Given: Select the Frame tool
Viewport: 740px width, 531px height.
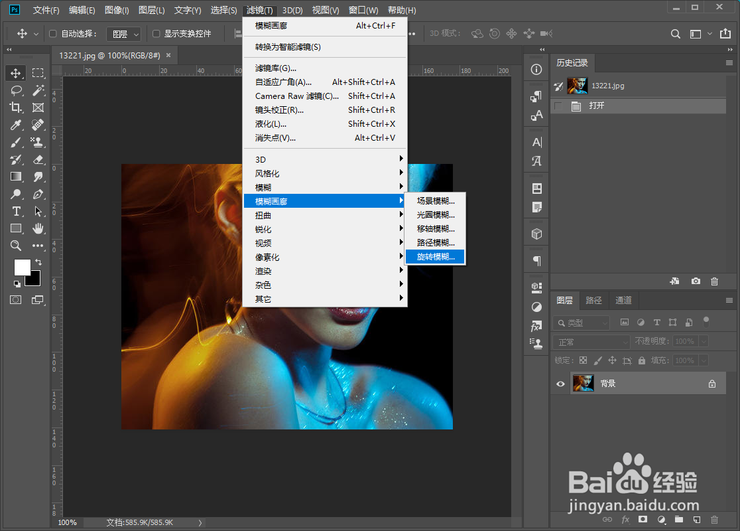Looking at the screenshot, I should [x=38, y=108].
